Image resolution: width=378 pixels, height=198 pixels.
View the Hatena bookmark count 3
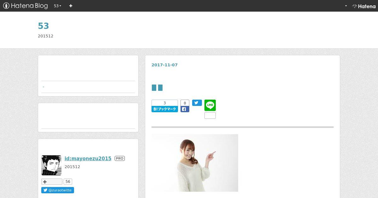click(x=165, y=103)
